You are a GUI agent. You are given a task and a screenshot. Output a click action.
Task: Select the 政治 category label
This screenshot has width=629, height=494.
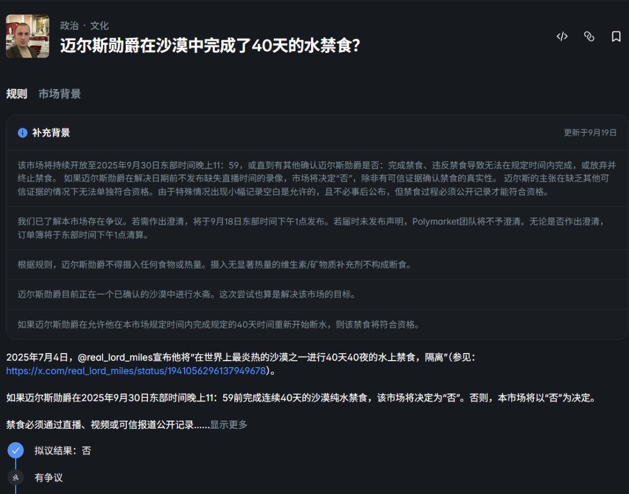point(69,26)
